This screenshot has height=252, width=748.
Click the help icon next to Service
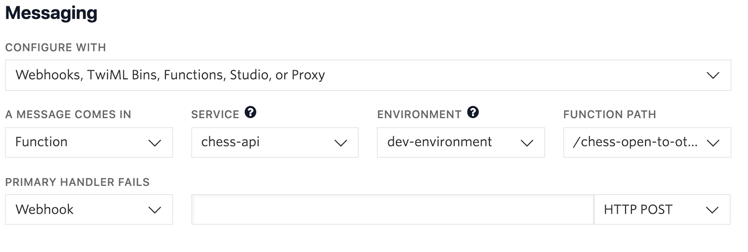(251, 112)
